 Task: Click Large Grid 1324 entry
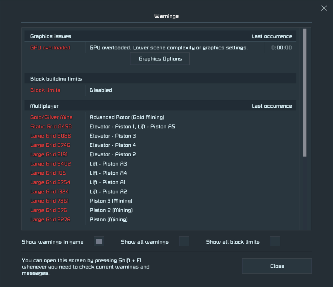[50, 192]
